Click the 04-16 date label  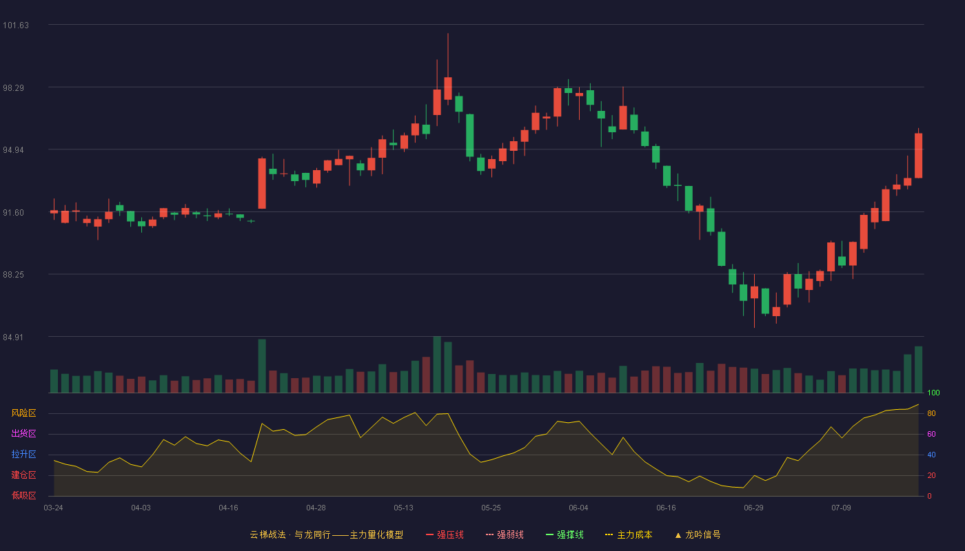[228, 508]
